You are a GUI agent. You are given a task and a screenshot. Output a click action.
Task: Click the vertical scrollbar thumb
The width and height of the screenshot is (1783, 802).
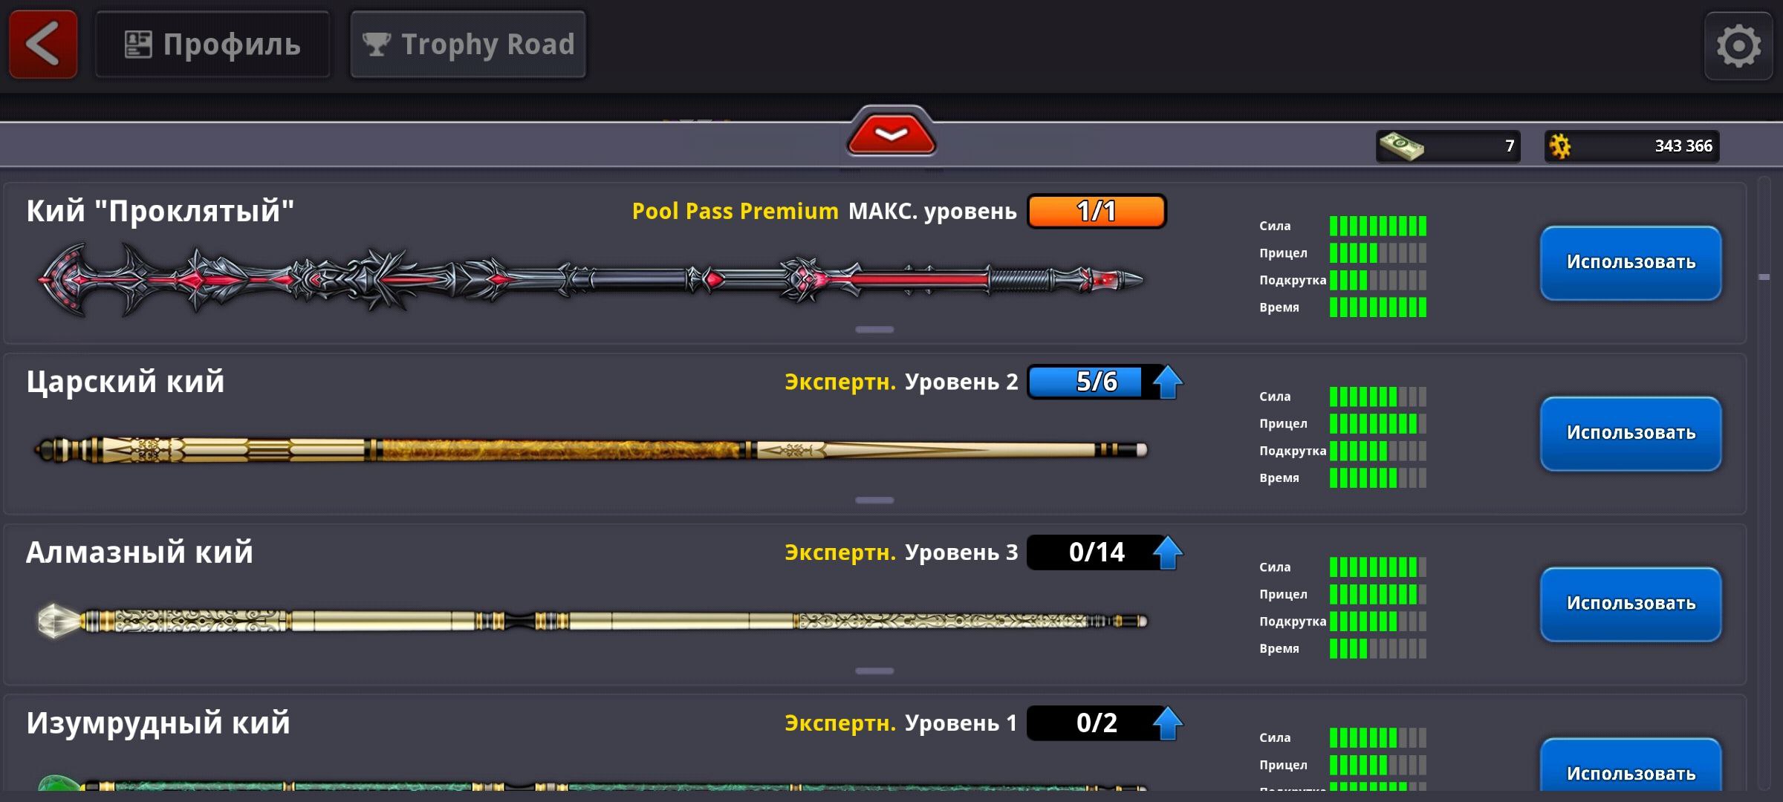click(x=1764, y=277)
